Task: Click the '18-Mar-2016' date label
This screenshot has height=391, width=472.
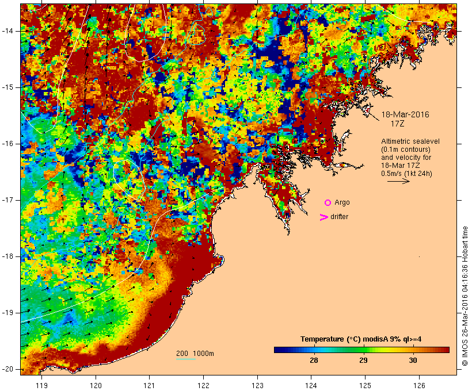Action: pyautogui.click(x=405, y=114)
